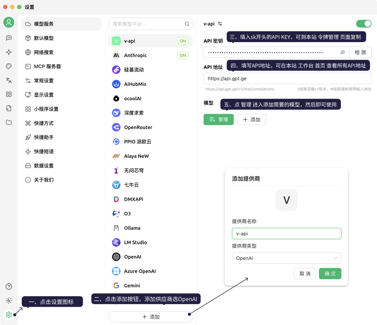
Task: Open MCP 服务器 settings section
Action: click(61, 66)
